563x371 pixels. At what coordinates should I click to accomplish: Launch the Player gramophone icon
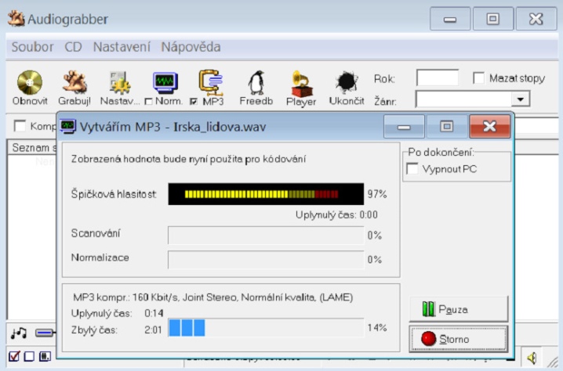[301, 83]
